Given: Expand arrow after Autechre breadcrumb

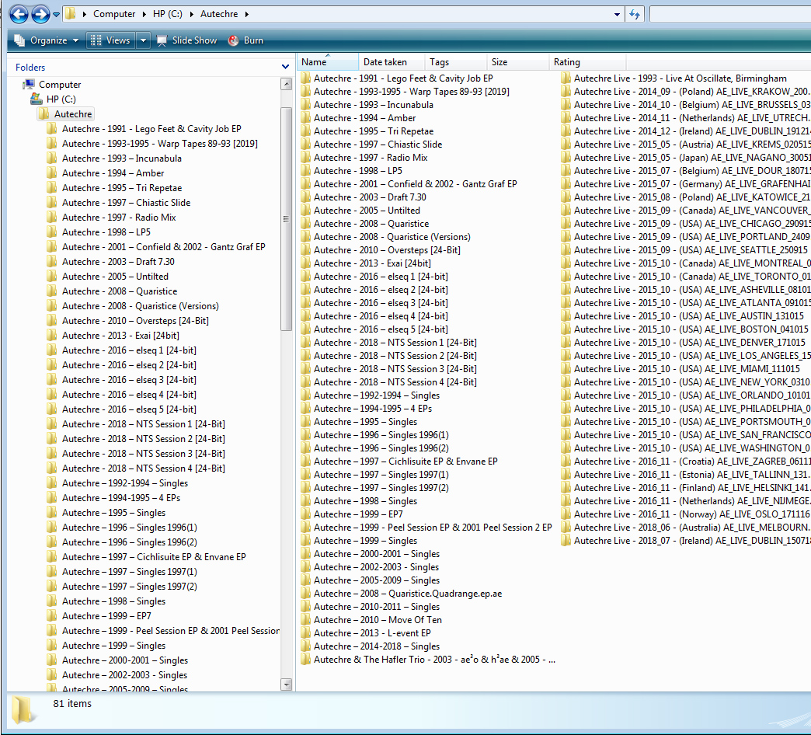Looking at the screenshot, I should pos(247,14).
